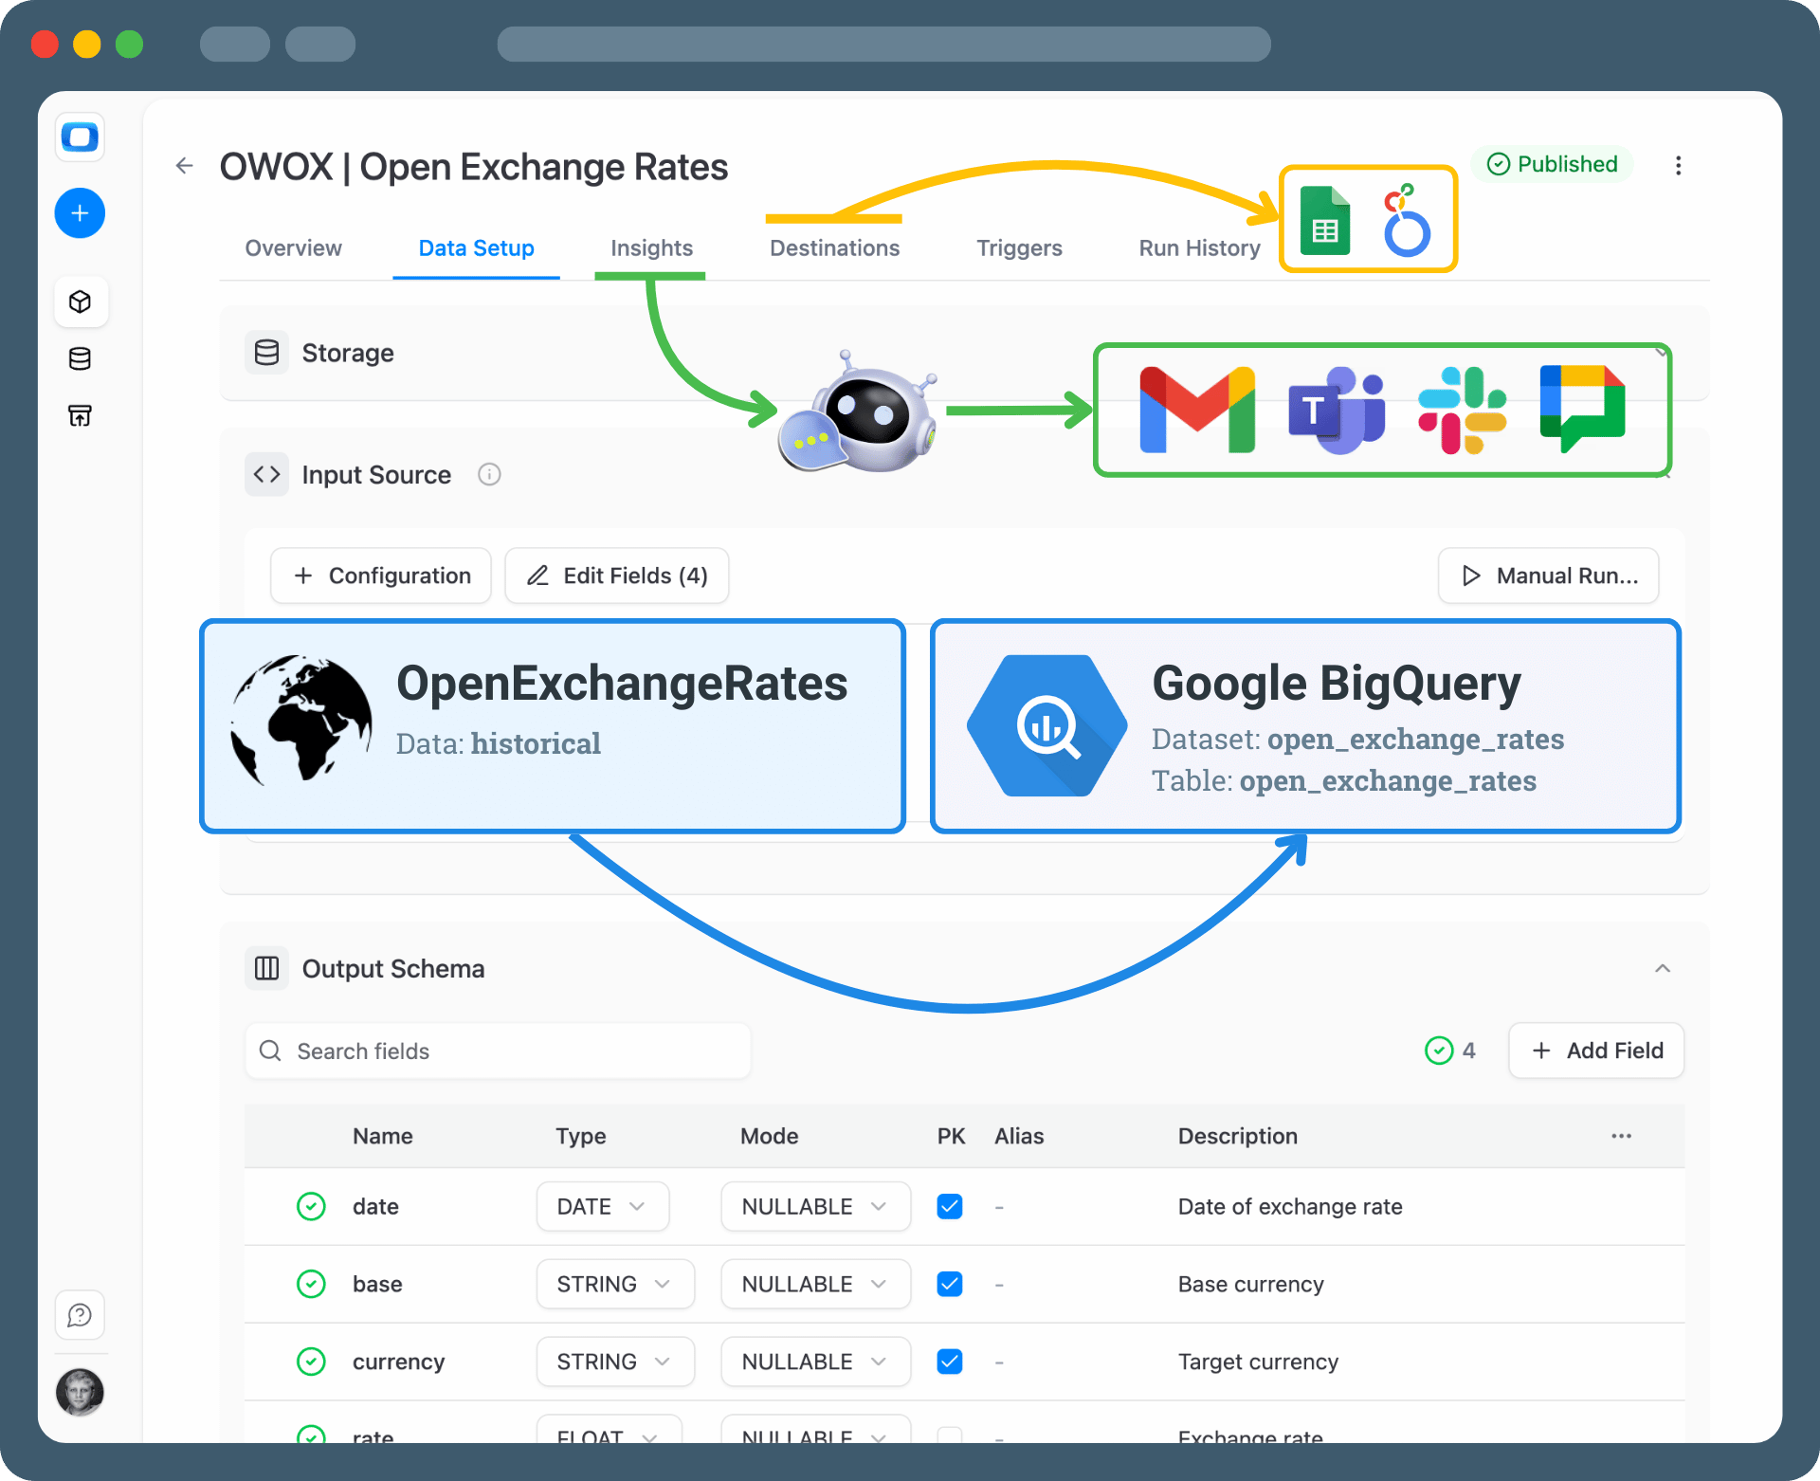Click the Google Sheets icon

click(x=1325, y=222)
